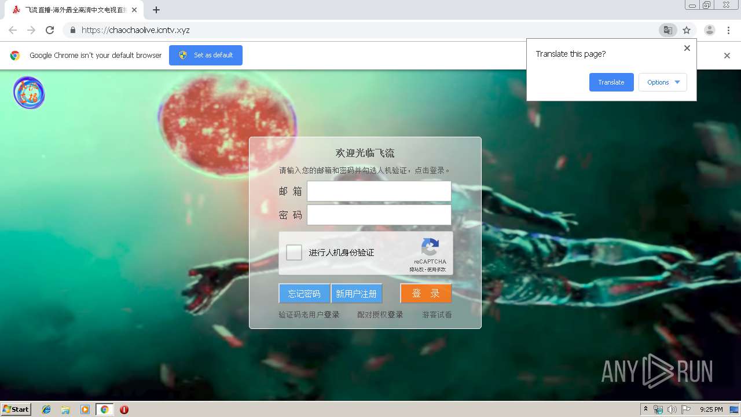The width and height of the screenshot is (741, 417).
Task: Click the red Opera-like taskbar icon
Action: [x=124, y=409]
